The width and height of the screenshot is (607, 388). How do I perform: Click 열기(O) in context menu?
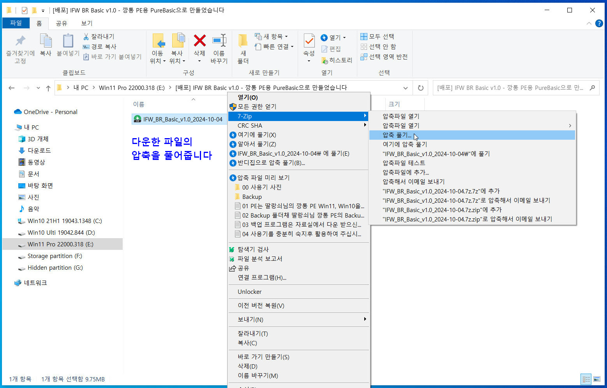tap(298, 98)
